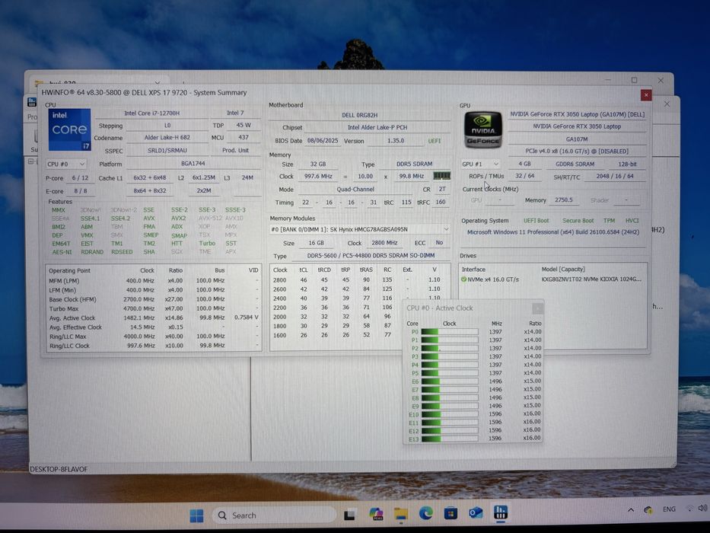This screenshot has width=710, height=533.
Task: Open Microsoft Store from the taskbar
Action: (451, 513)
